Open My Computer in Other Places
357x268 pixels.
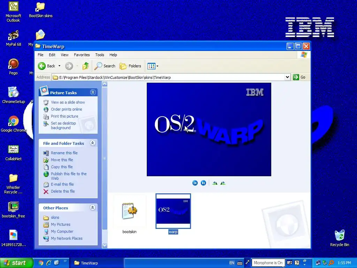click(62, 231)
